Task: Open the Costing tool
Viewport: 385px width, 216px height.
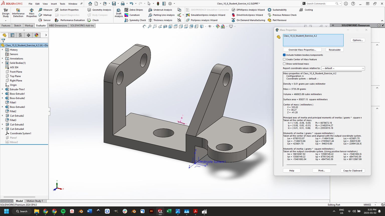Action: click(x=306, y=10)
